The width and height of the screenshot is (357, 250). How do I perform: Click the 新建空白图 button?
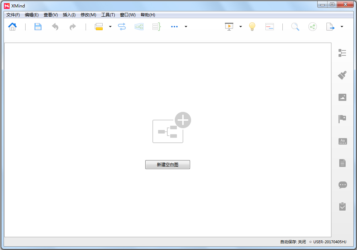pos(167,165)
